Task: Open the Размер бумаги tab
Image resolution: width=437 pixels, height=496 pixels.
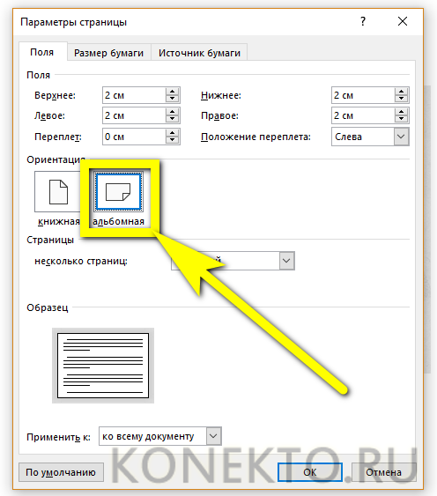Action: pos(109,53)
